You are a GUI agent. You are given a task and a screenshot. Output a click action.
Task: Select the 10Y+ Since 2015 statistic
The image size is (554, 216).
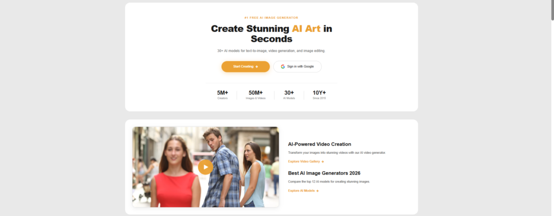pyautogui.click(x=319, y=94)
